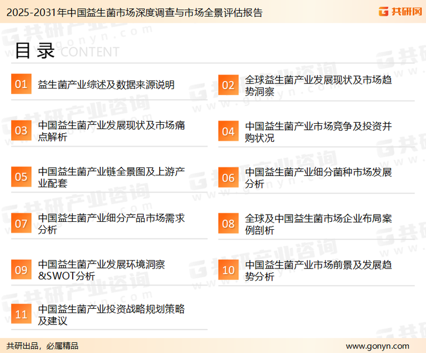This screenshot has width=426, height=353.
Task: Select the 04 chapter number badge
Action: coord(228,131)
